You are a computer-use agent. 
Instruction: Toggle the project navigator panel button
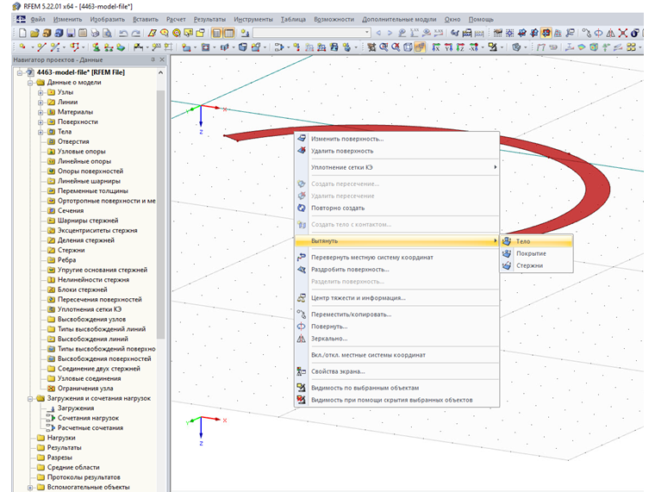coord(216,33)
